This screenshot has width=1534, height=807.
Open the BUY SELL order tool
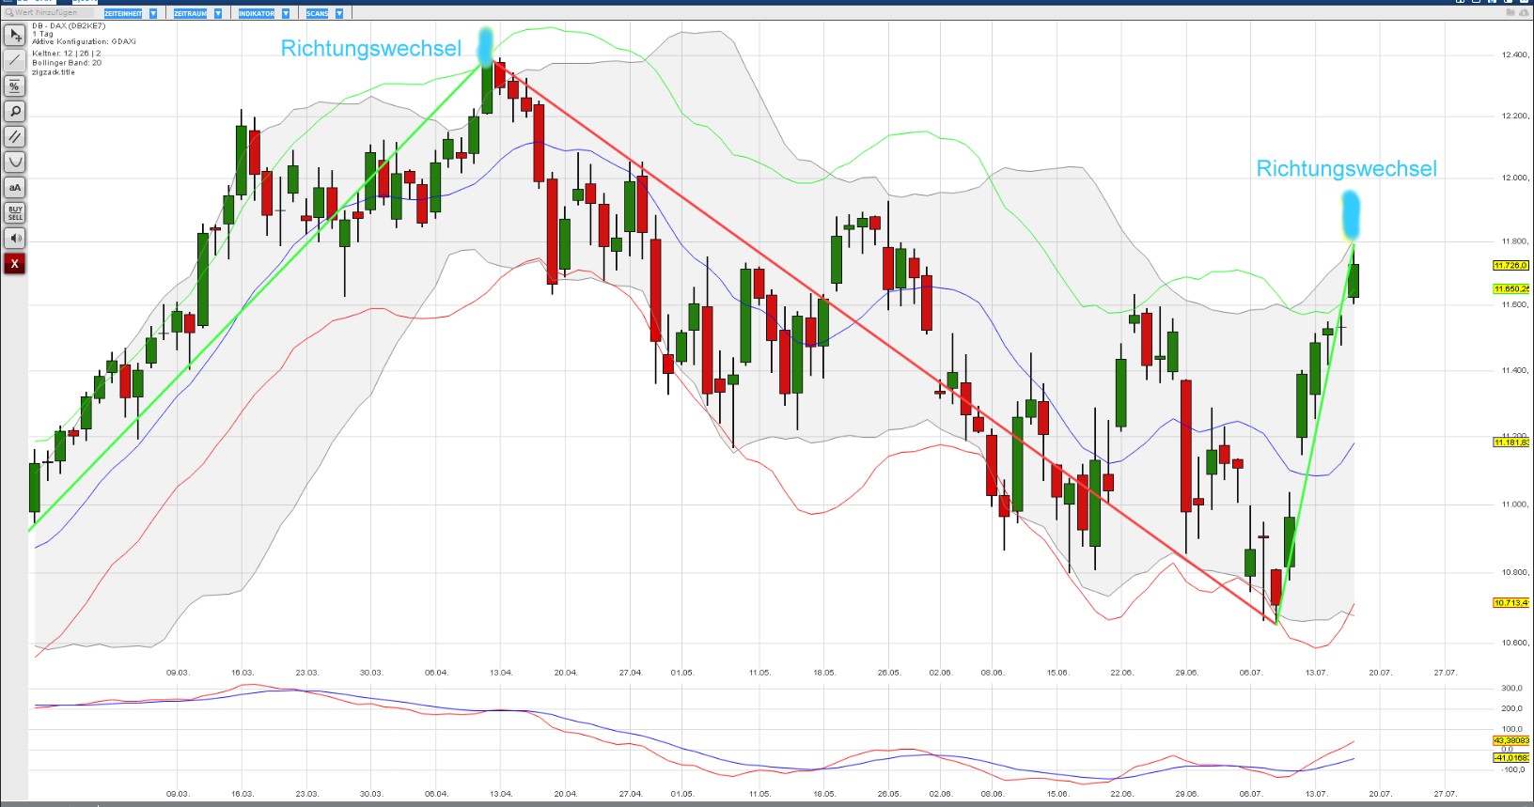[x=15, y=213]
